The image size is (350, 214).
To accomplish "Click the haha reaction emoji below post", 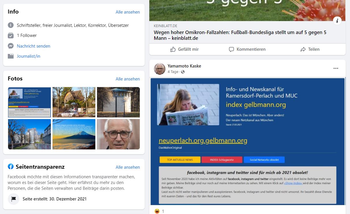I will point(157,211).
